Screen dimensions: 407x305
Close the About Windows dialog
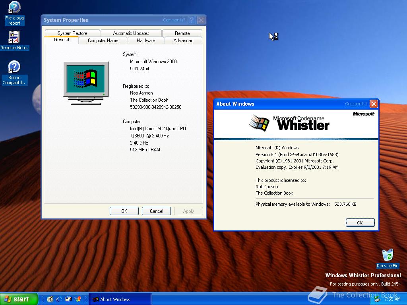point(374,104)
